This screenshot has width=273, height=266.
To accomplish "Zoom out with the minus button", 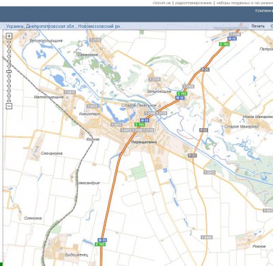I will pyautogui.click(x=9, y=106).
